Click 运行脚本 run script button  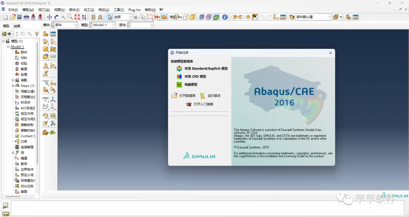click(x=210, y=96)
